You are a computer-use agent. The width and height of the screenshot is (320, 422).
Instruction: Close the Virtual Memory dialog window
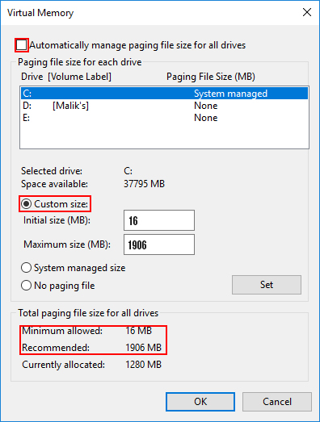(x=307, y=12)
